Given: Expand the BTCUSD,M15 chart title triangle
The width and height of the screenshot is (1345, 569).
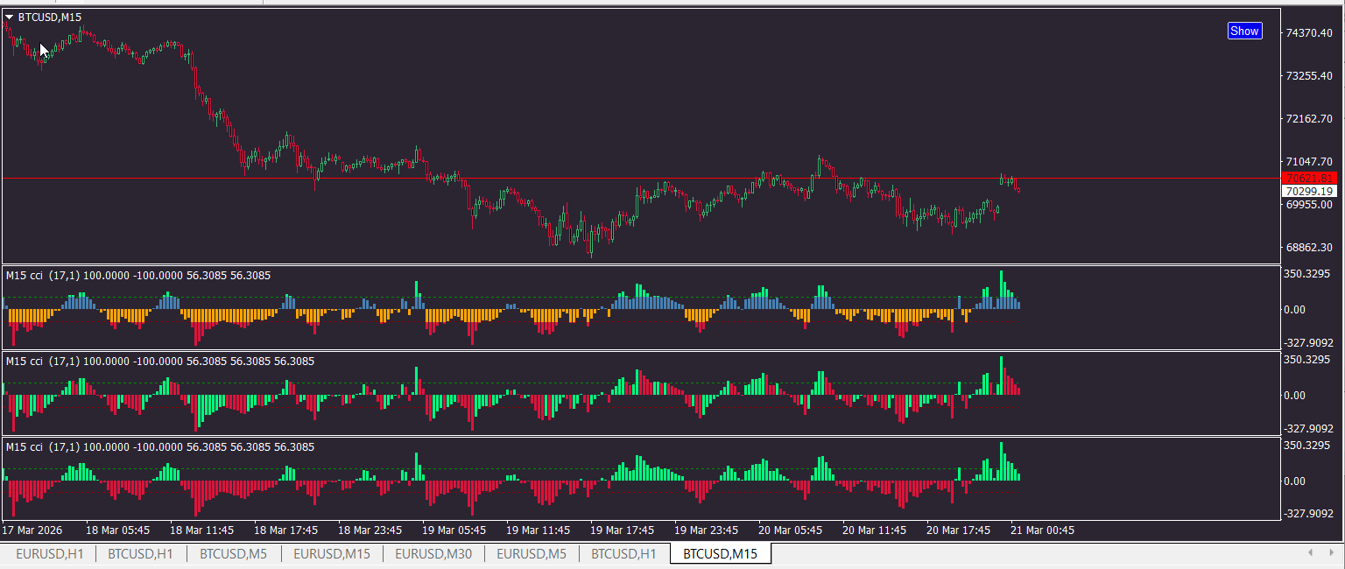Looking at the screenshot, I should (10, 18).
